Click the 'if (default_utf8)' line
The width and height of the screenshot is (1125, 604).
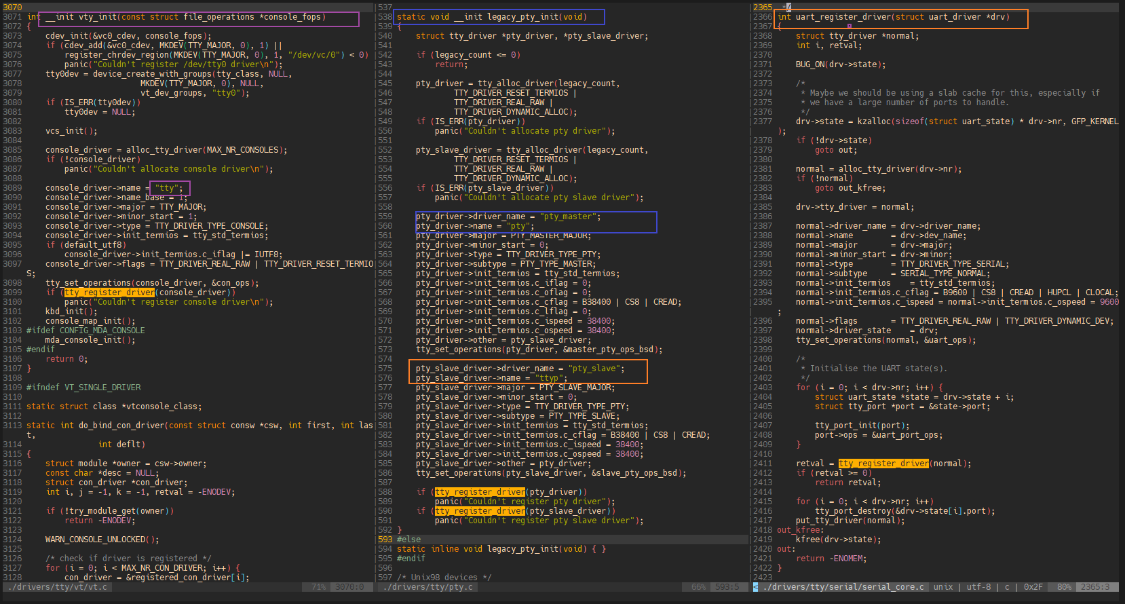85,245
